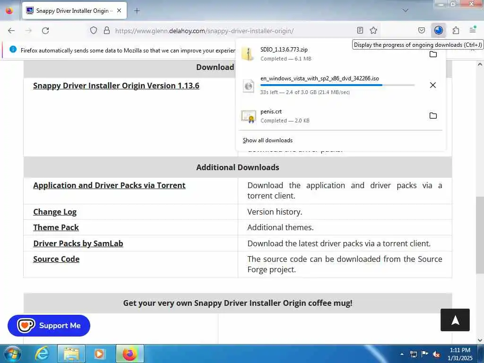Image resolution: width=484 pixels, height=363 pixels.
Task: Open the SDIO_1.13.6.773.zip download entry
Action: coord(331,54)
